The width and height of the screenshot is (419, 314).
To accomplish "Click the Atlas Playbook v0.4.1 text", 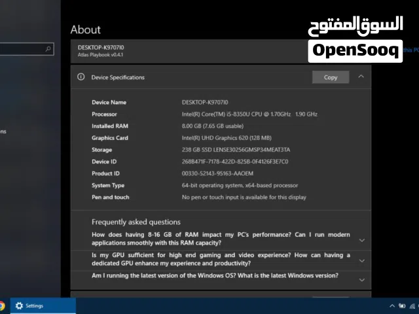I will (100, 55).
